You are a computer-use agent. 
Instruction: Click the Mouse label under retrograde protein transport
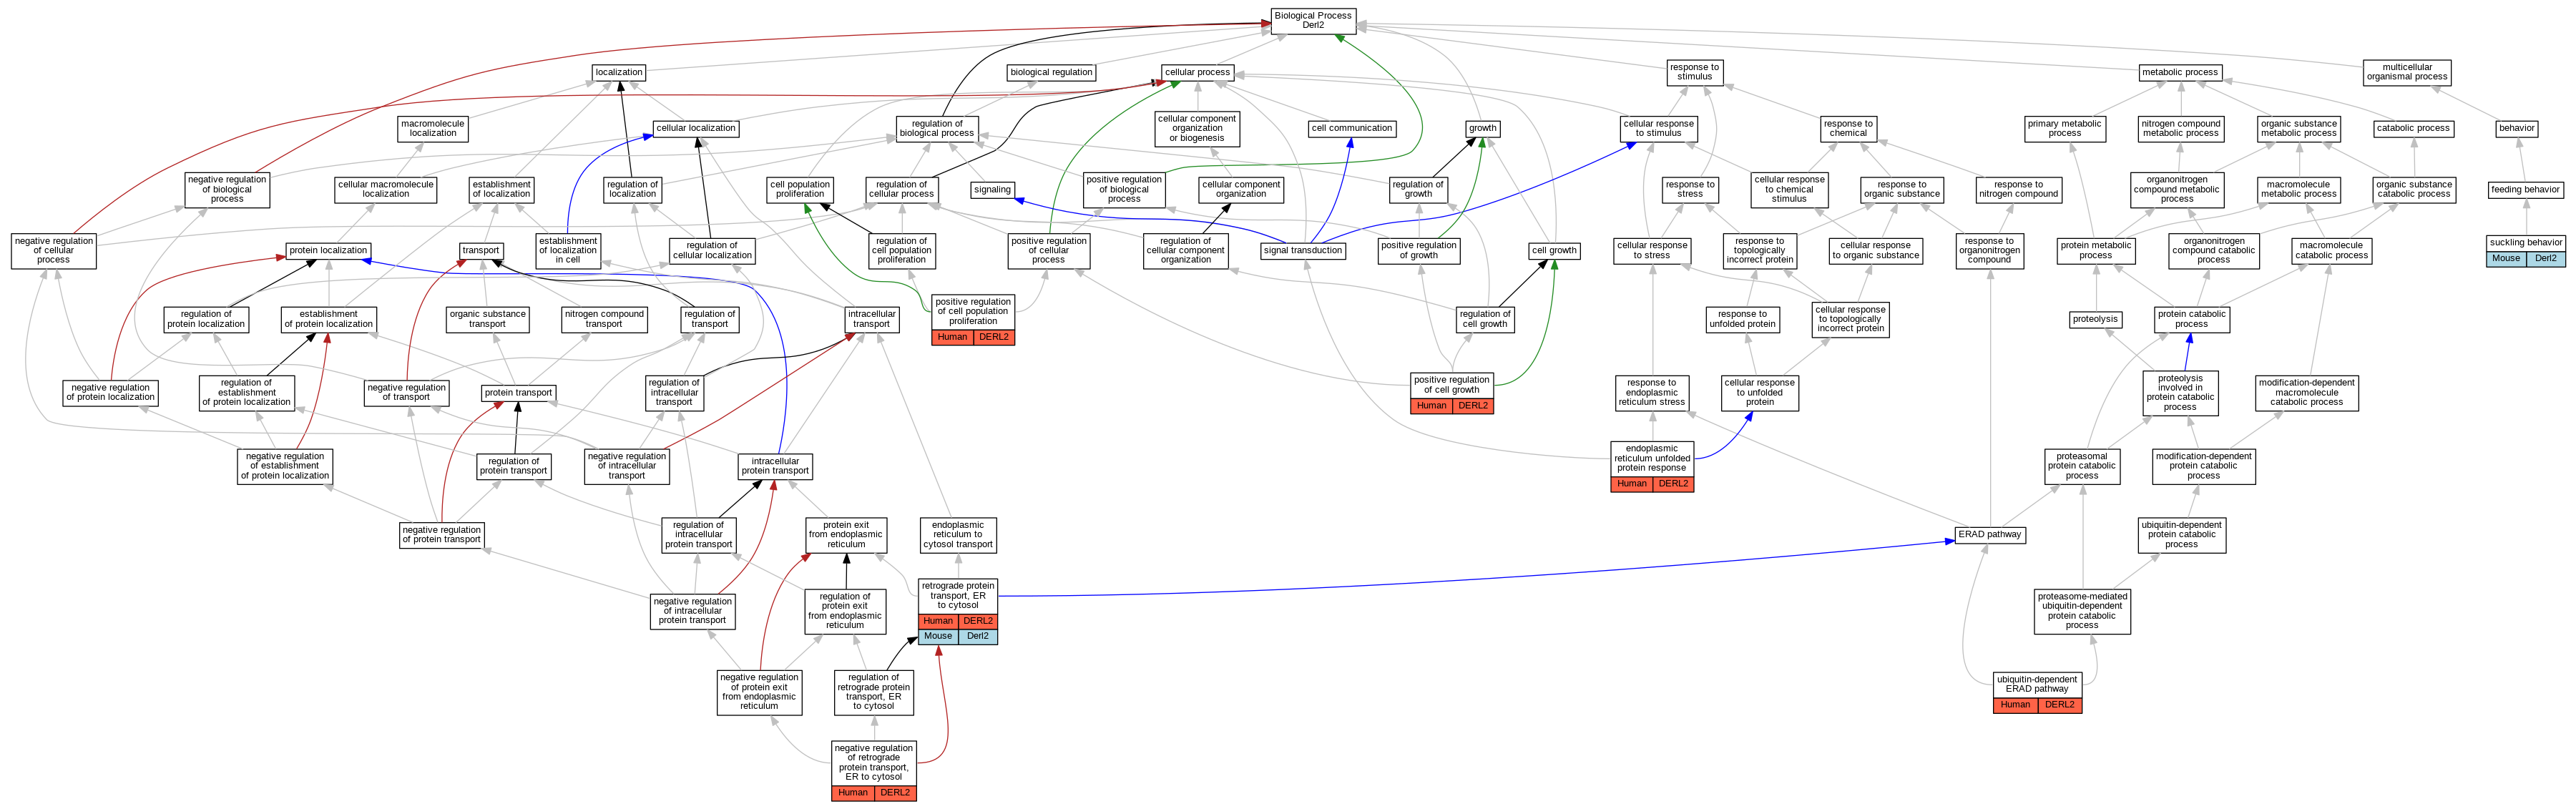coord(938,636)
